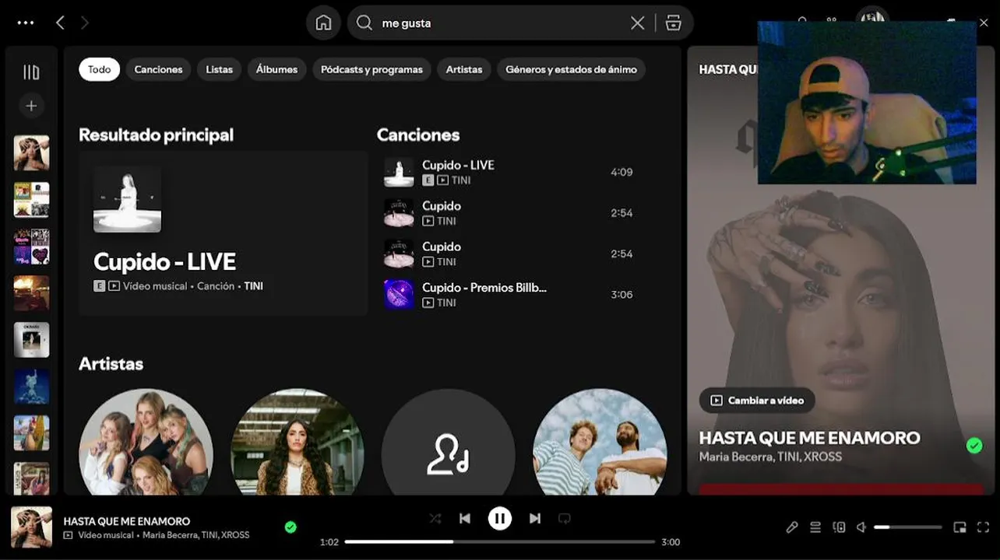Click the search magnifier icon
This screenshot has width=1000, height=560.
point(364,23)
